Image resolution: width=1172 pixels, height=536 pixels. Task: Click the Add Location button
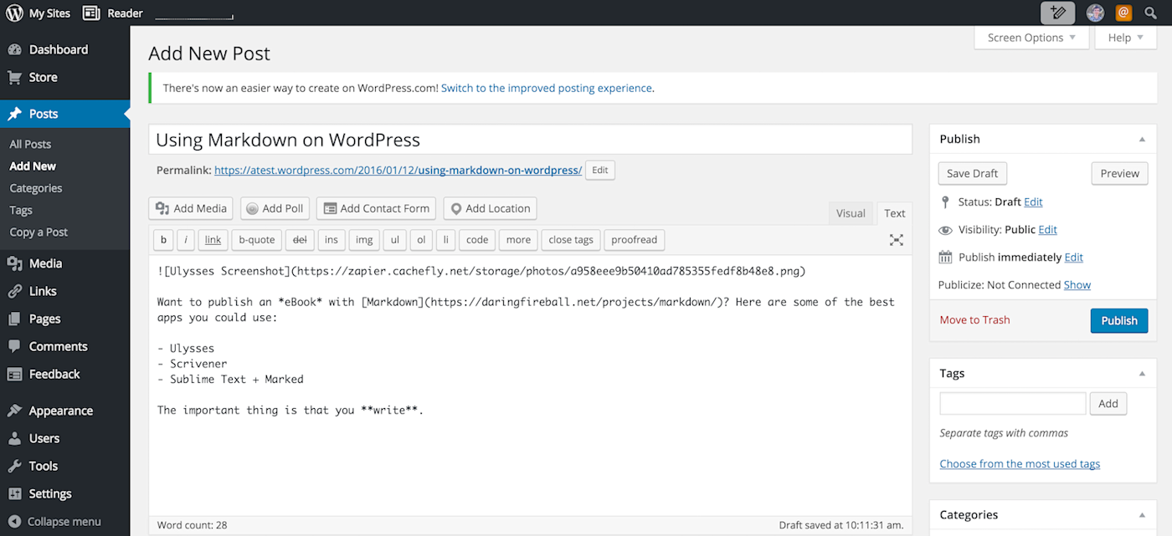coord(490,208)
